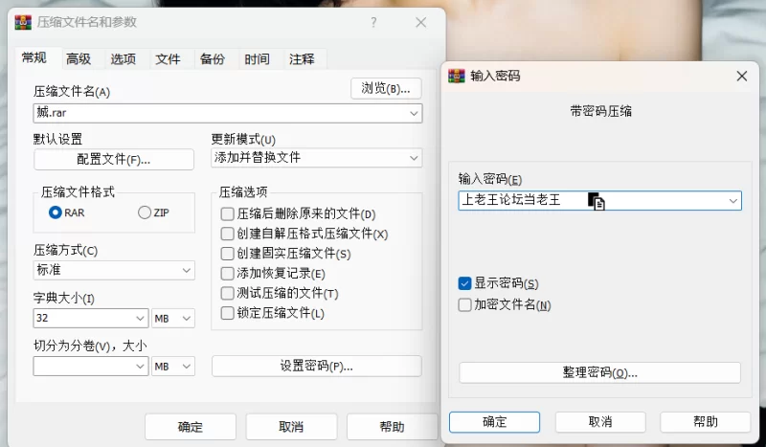The width and height of the screenshot is (766, 447).
Task: Click the question mark help icon
Action: (373, 22)
